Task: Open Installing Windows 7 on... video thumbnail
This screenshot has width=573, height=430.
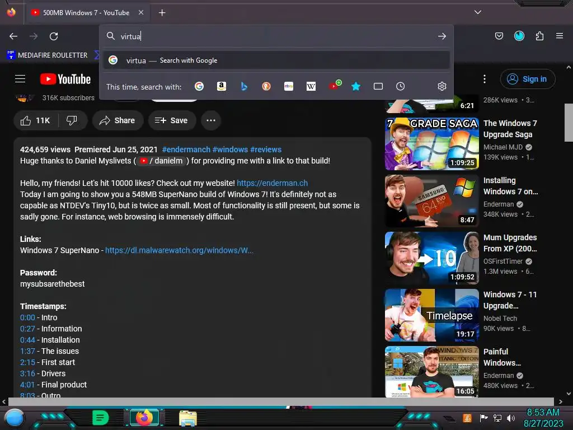Action: (431, 201)
